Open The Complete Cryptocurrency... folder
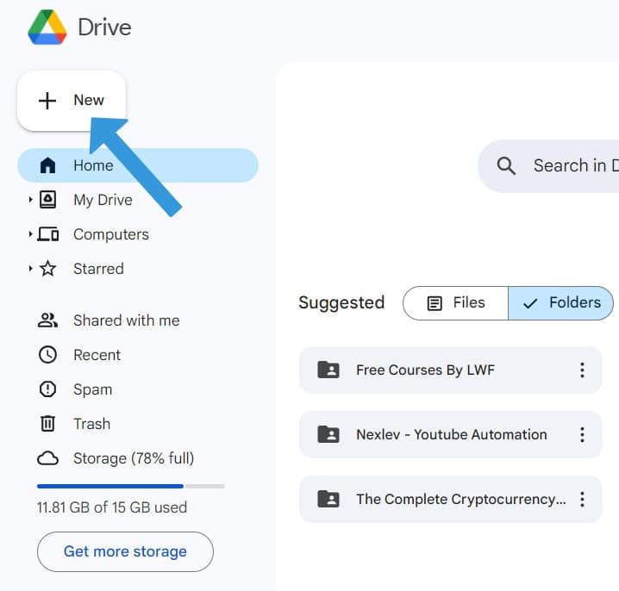The height and width of the screenshot is (591, 619). point(451,500)
